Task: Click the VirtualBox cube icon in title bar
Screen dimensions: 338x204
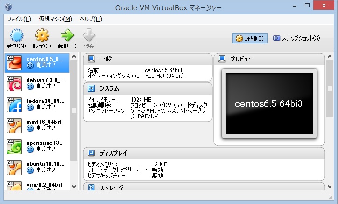Action: tap(8, 7)
